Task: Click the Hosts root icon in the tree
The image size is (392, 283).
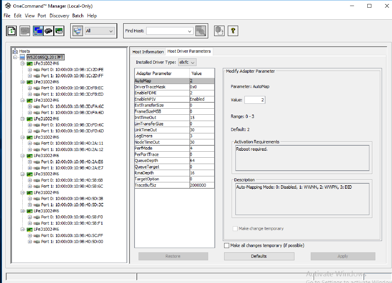Action: point(15,51)
